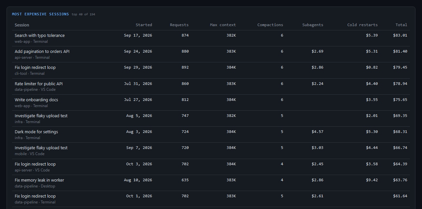
Task: Click 'api-server · Terminal' subtitle
Action: click(x=32, y=57)
